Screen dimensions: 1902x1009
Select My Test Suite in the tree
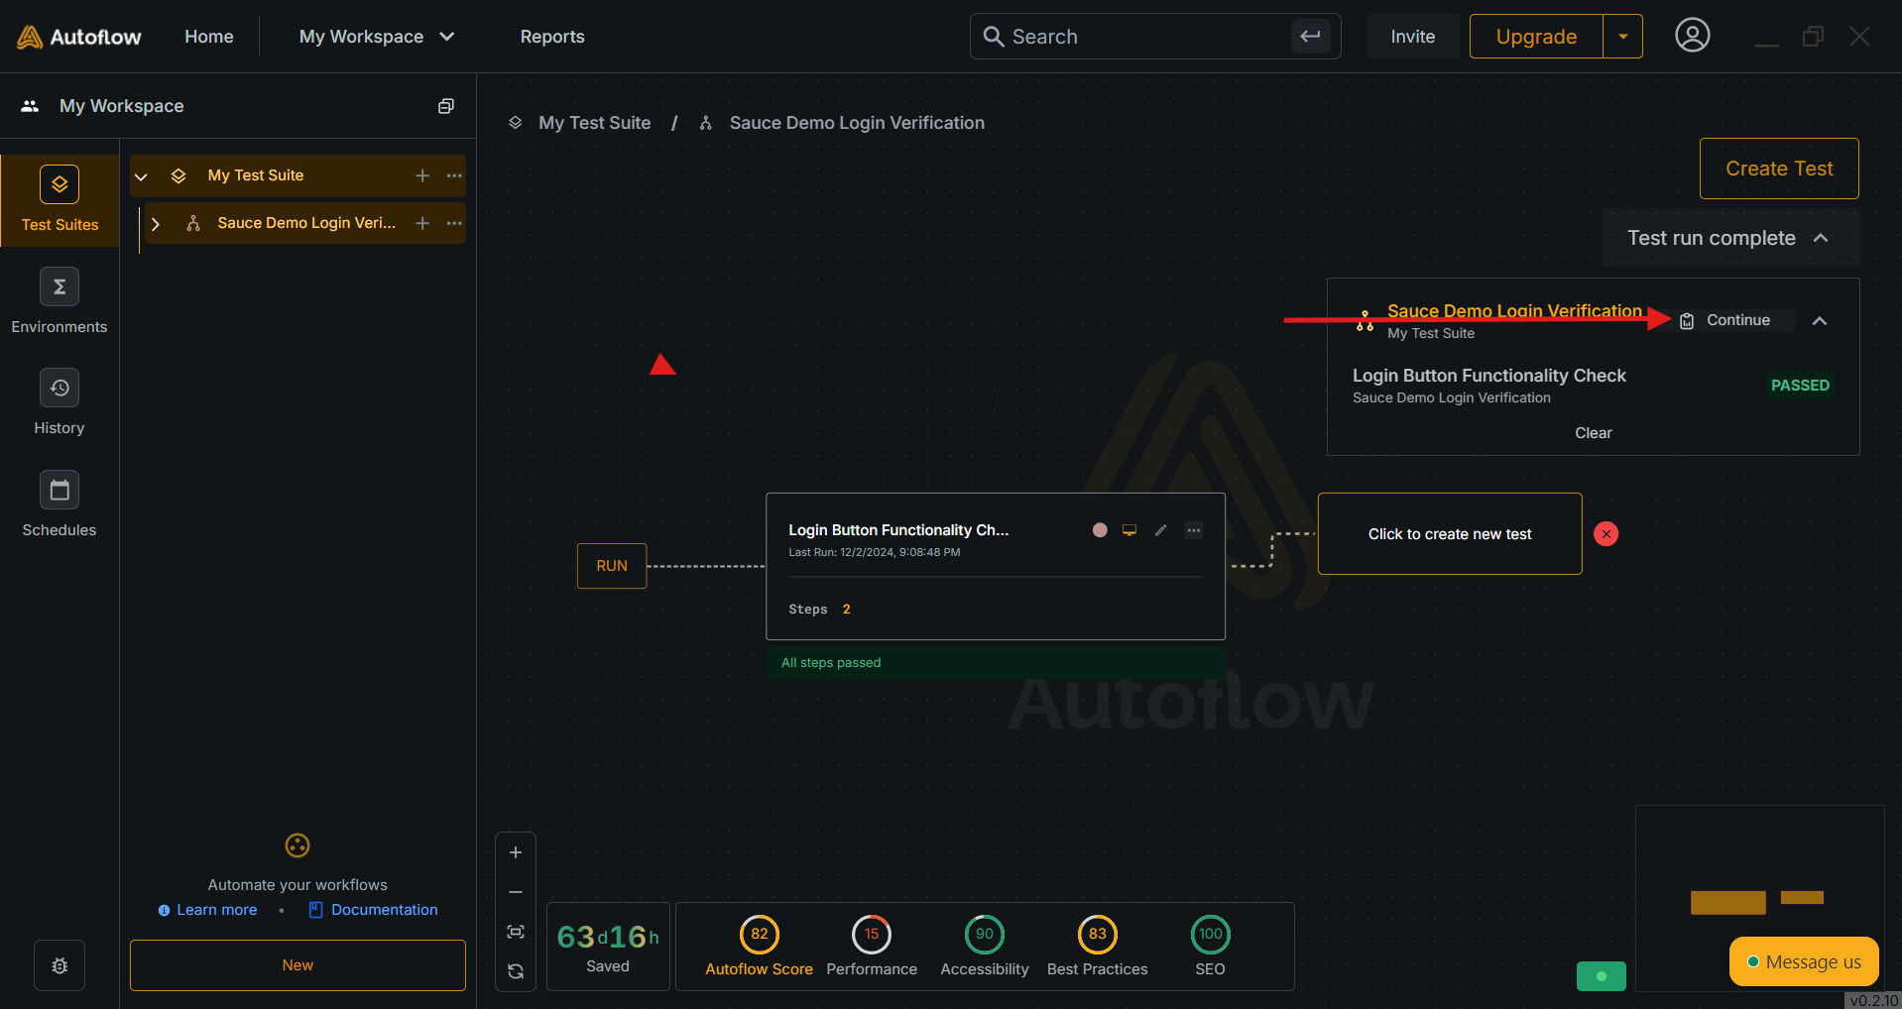256,175
